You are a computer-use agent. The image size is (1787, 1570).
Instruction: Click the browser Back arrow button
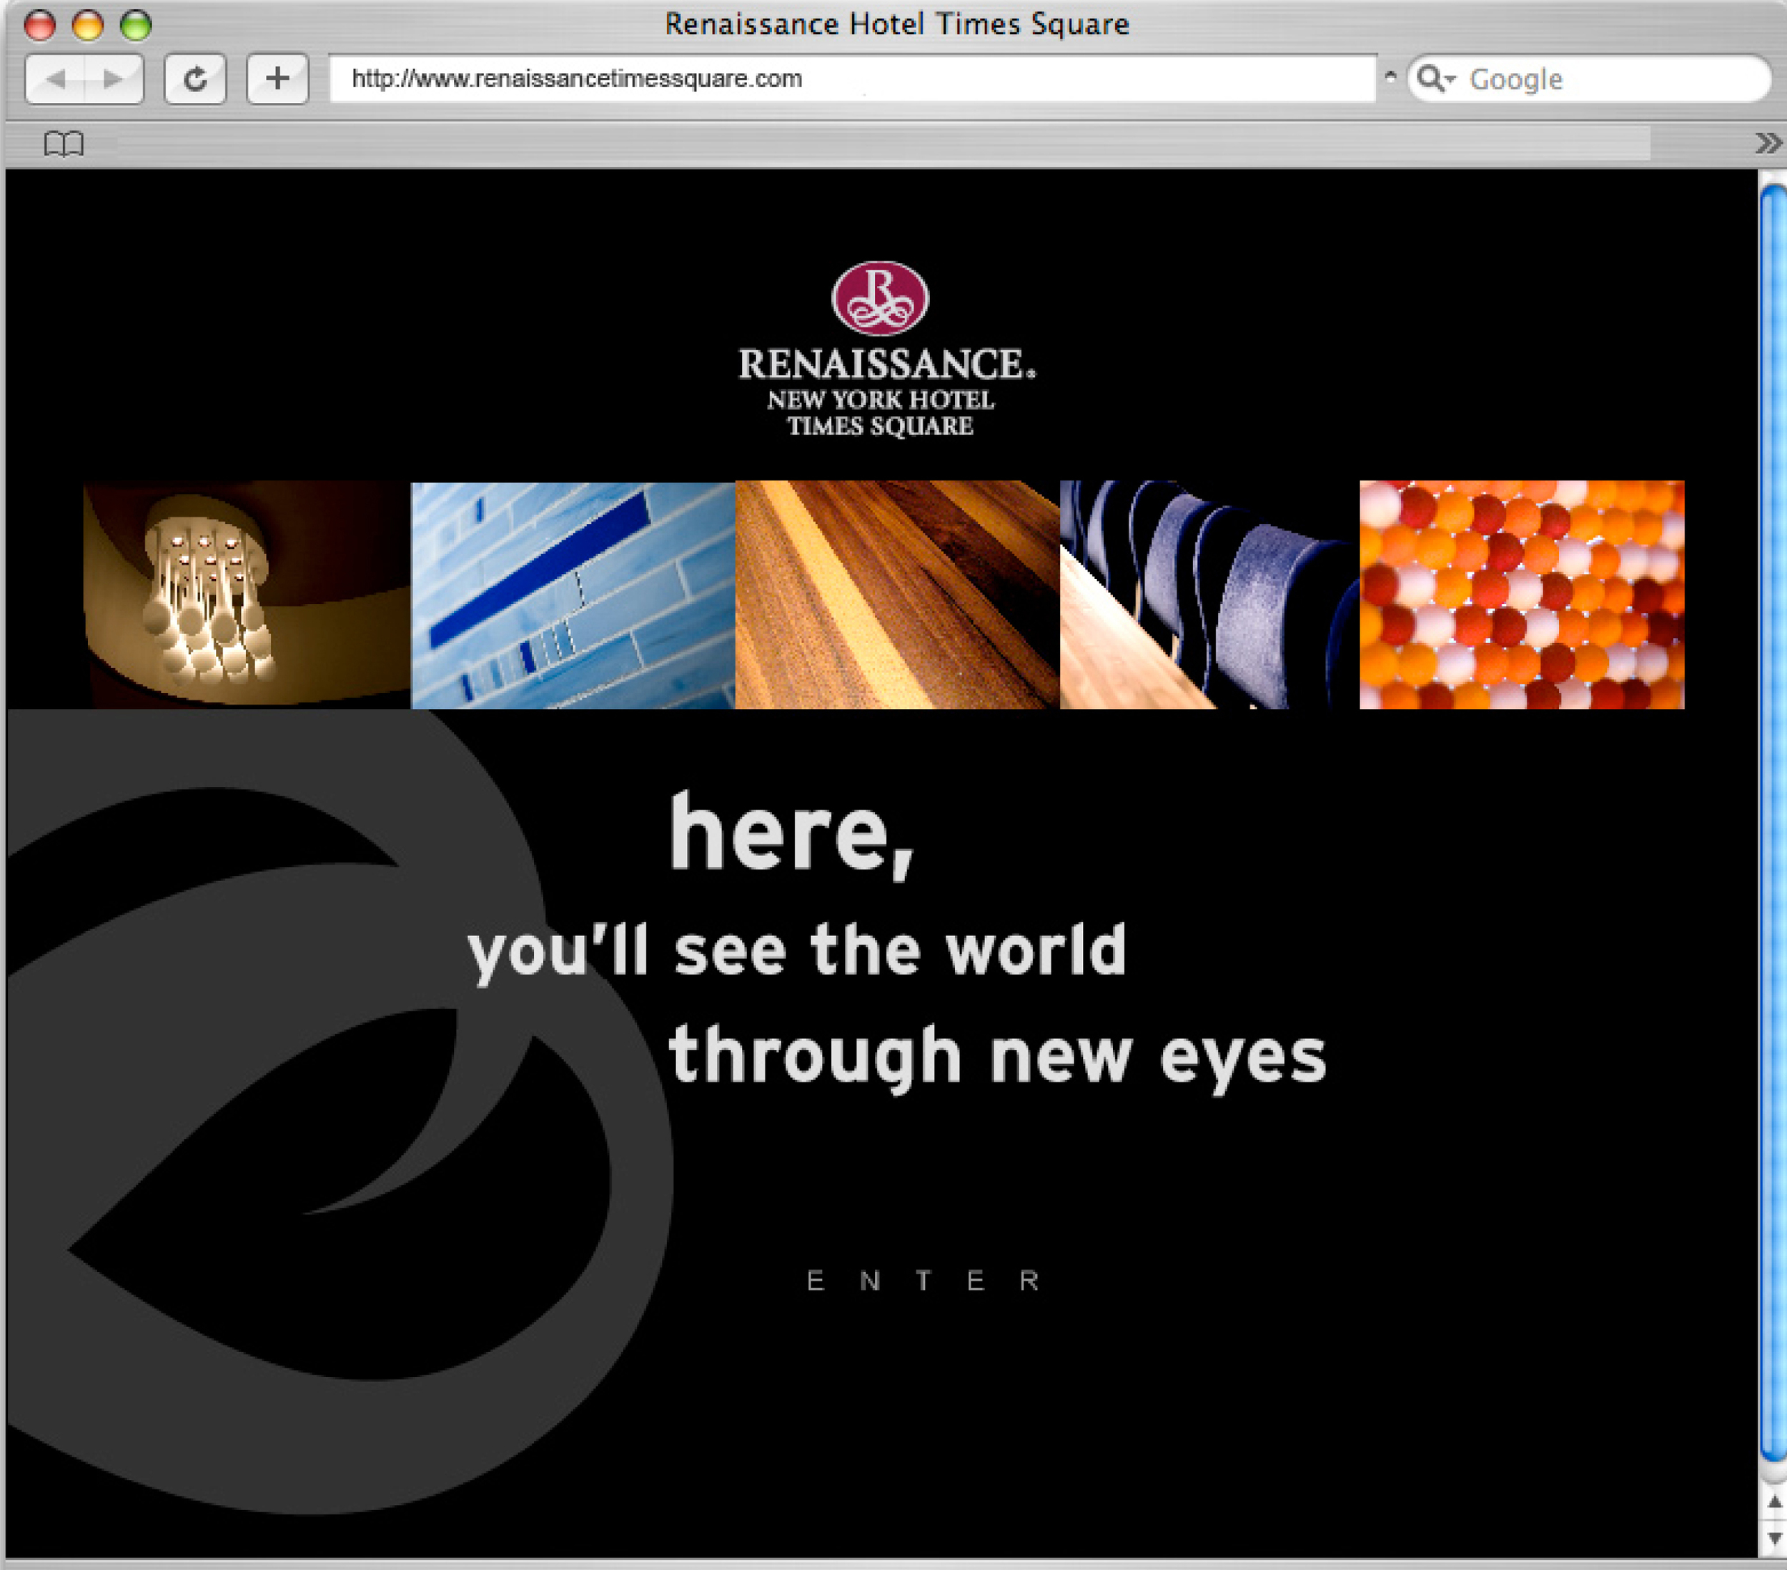[55, 79]
